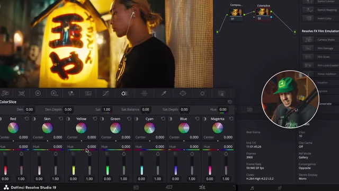Screen dimensions: 339x191
Task: Select the Flicker Addition effect
Action: (321, 74)
